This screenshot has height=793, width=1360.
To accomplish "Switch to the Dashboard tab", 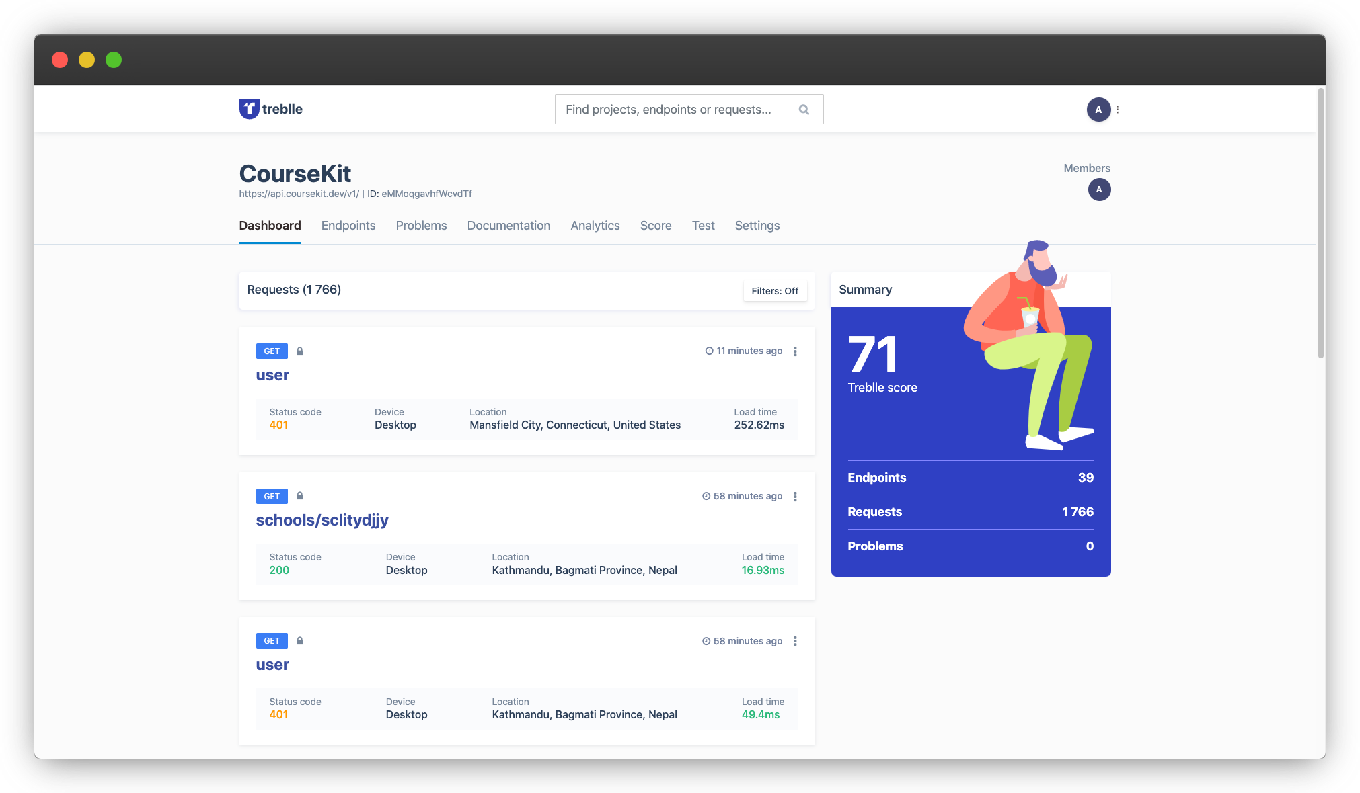I will tap(270, 226).
